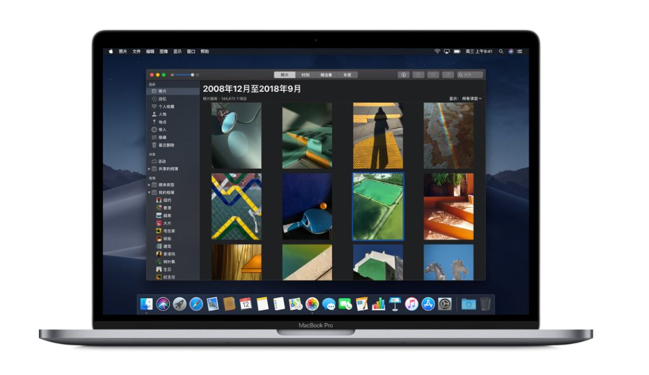Click the Siri icon in menu bar
649x375 pixels.
coord(511,51)
